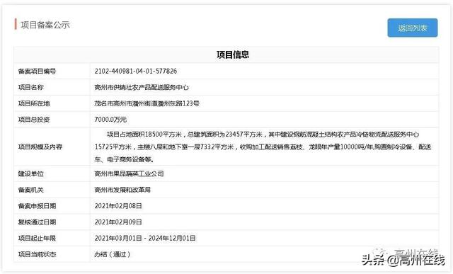This screenshot has height=274, width=453.
Task: Click the 返回列表 button
Action: coord(412,28)
